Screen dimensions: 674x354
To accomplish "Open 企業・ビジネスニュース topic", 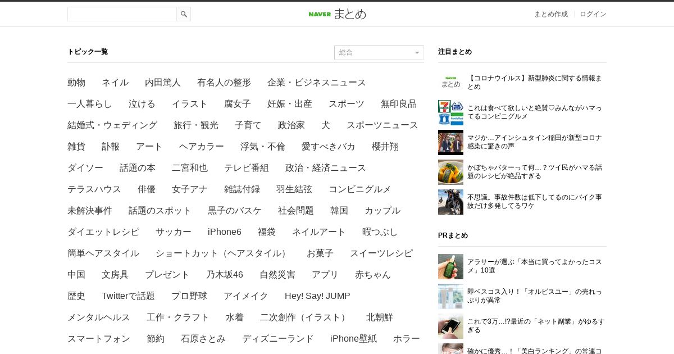I will pos(317,83).
